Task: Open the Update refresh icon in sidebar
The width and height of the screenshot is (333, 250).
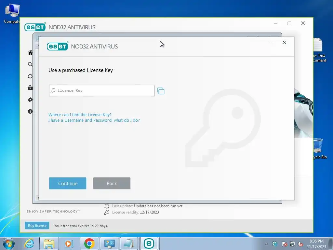Action: pos(30,76)
